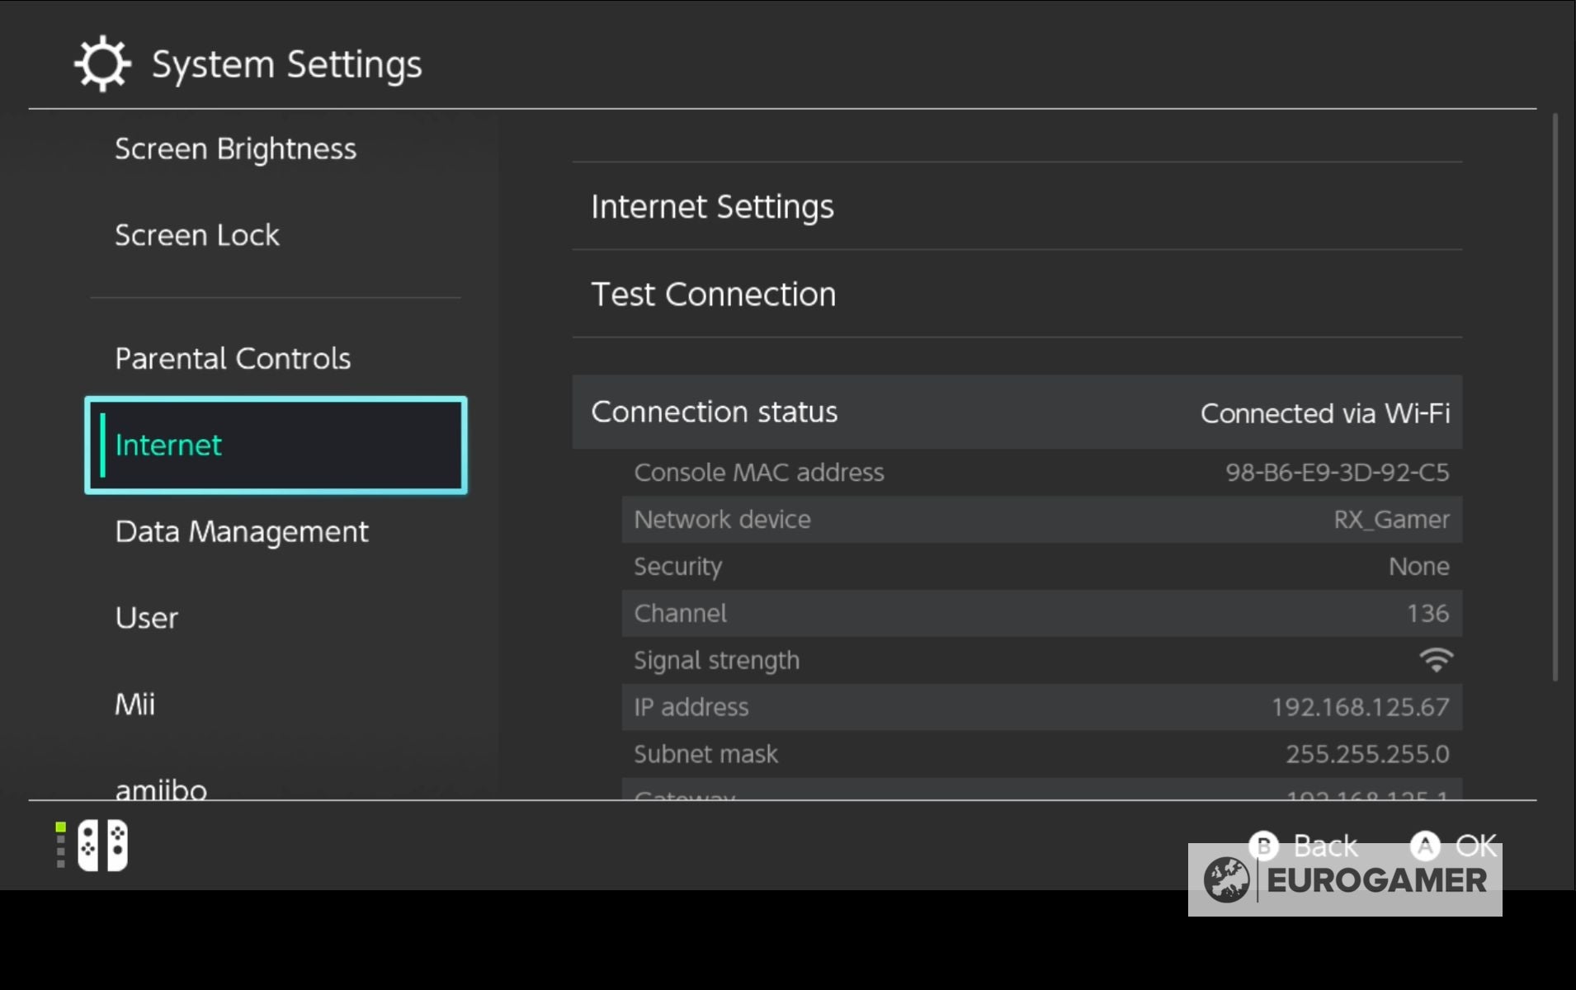The height and width of the screenshot is (990, 1576).
Task: Click the Console MAC address row
Action: click(x=1041, y=472)
